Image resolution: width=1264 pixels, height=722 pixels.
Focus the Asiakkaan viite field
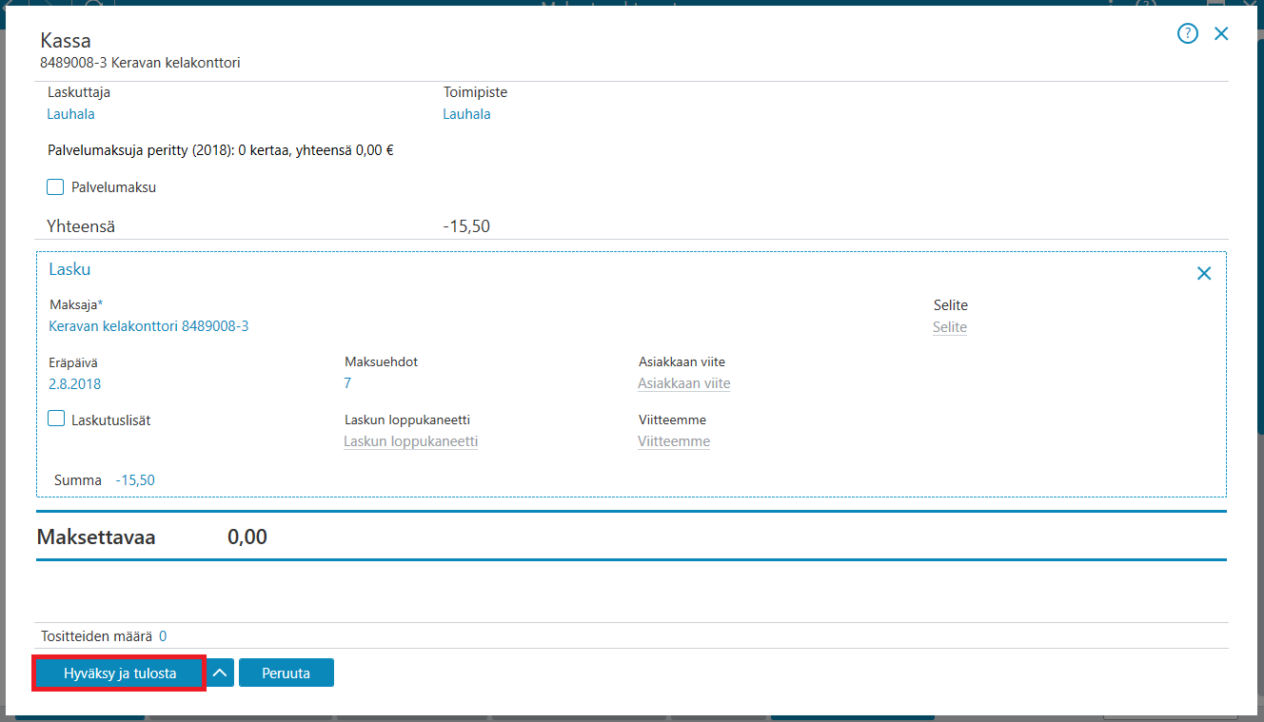coord(684,384)
